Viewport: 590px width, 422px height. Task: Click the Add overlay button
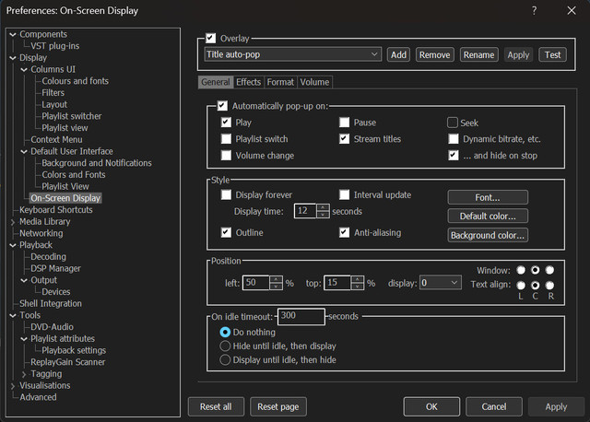(x=398, y=55)
